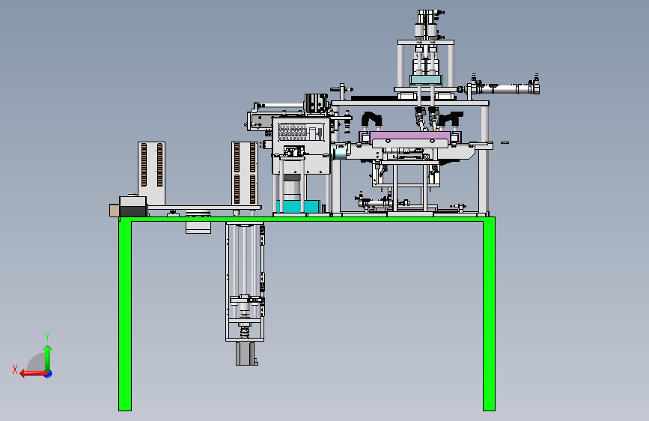Pick the tan block at the far left end
This screenshot has width=649, height=421.
point(115,210)
